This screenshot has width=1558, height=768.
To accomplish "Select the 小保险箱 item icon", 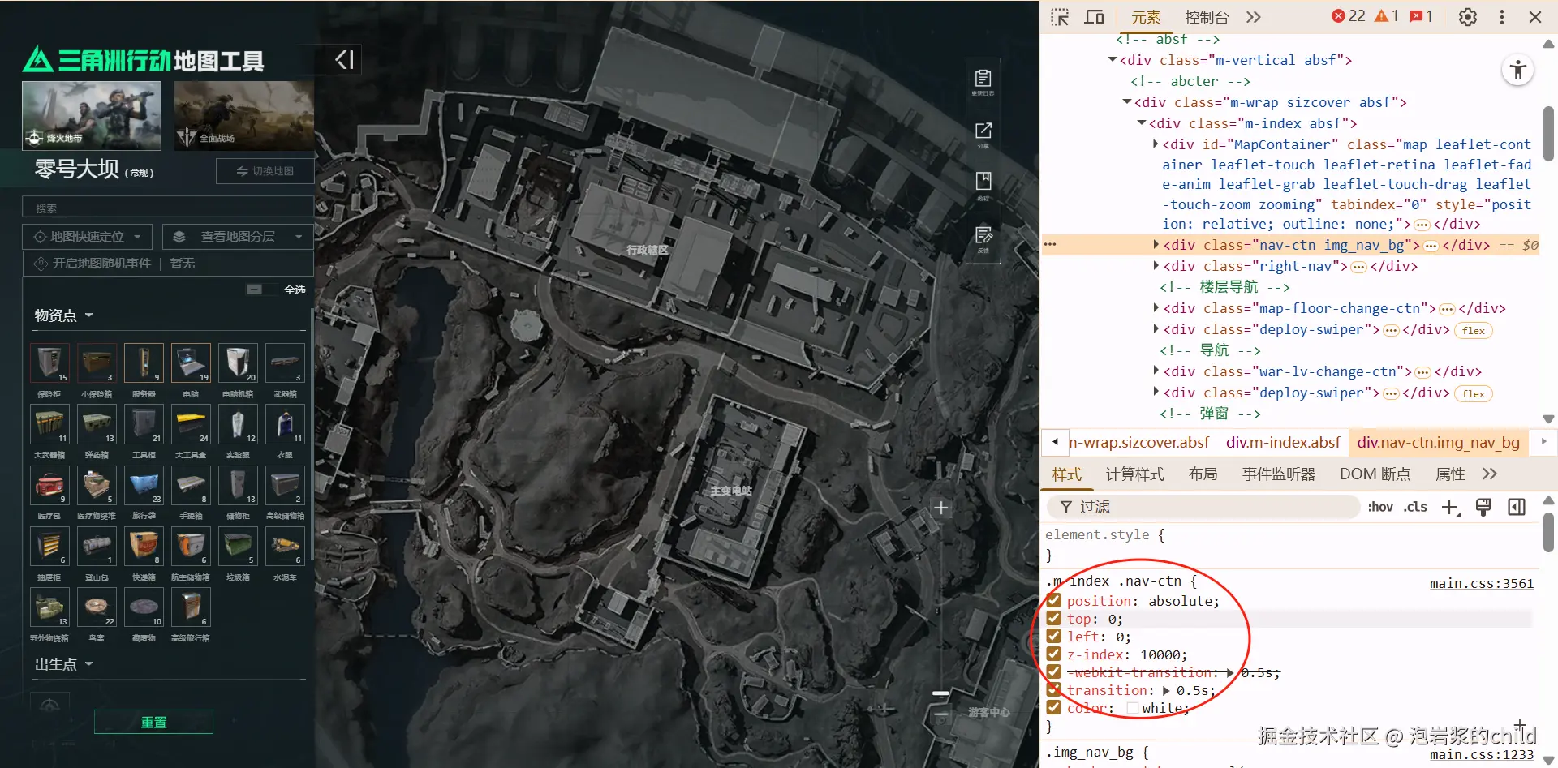I will coord(97,363).
